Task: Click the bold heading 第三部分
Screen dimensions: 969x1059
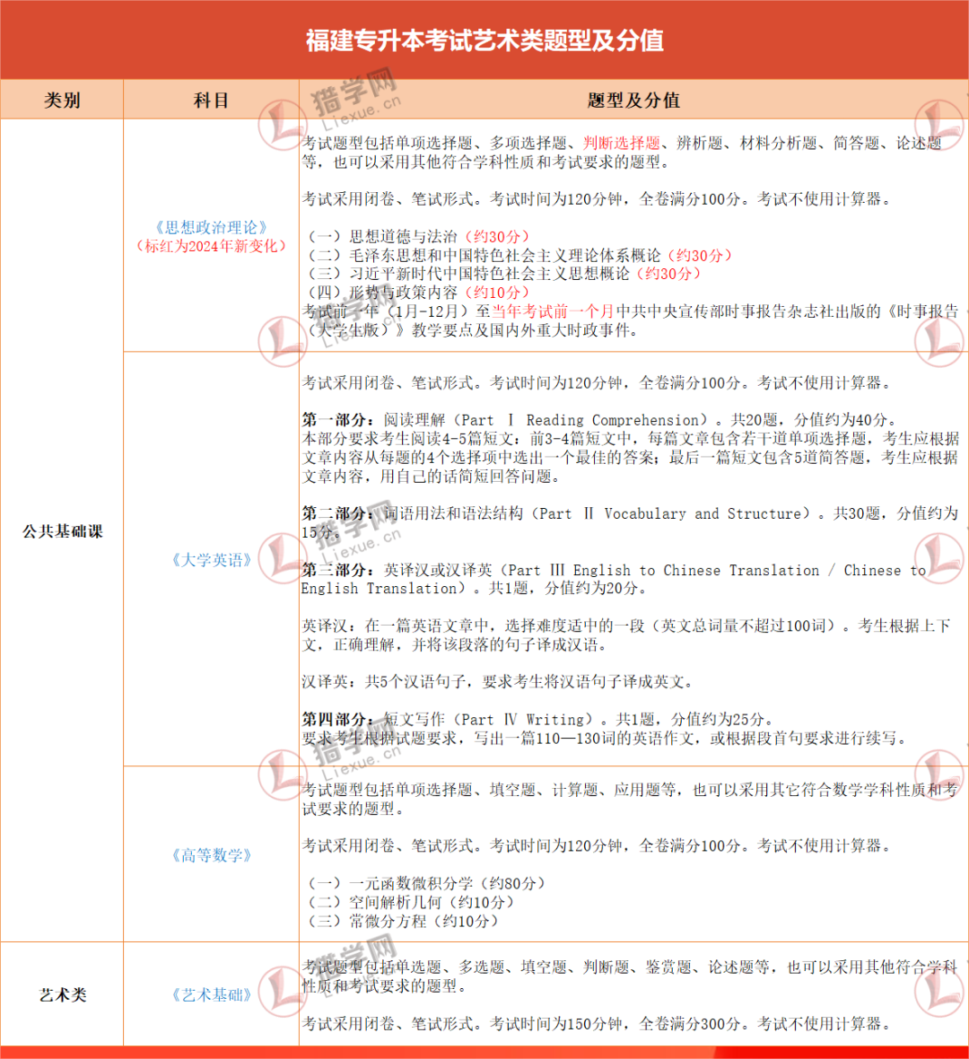Action: coord(337,570)
